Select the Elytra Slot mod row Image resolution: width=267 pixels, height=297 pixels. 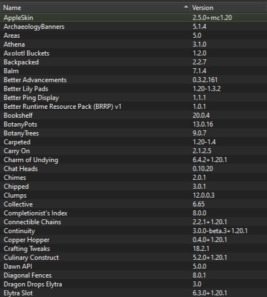click(133, 293)
